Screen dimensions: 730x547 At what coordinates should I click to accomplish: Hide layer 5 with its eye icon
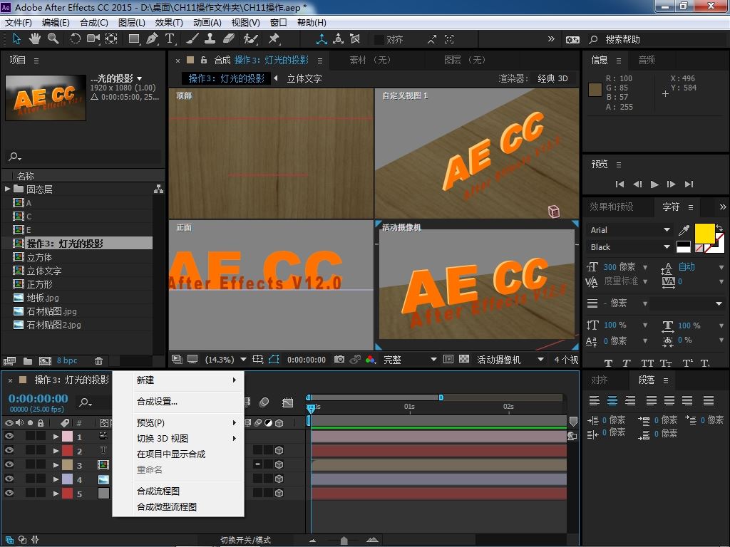(9, 493)
